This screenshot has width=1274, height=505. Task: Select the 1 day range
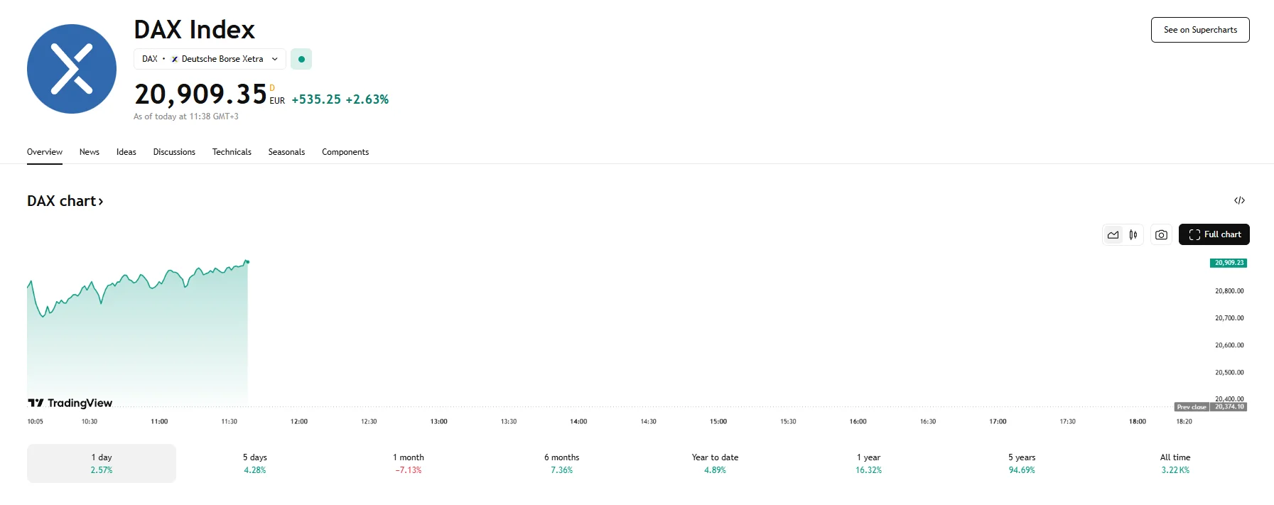(102, 463)
